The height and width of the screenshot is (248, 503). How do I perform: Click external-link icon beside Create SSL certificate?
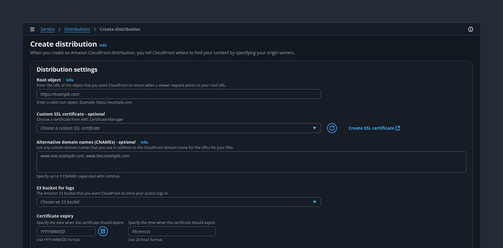(x=398, y=128)
